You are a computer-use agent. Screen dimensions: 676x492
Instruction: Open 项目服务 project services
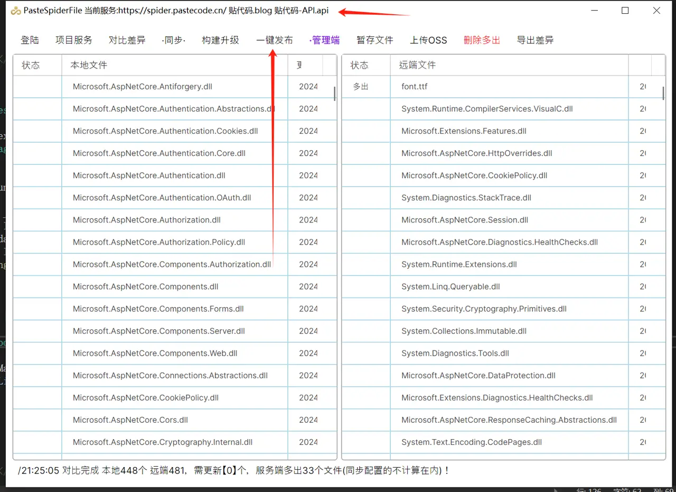73,40
